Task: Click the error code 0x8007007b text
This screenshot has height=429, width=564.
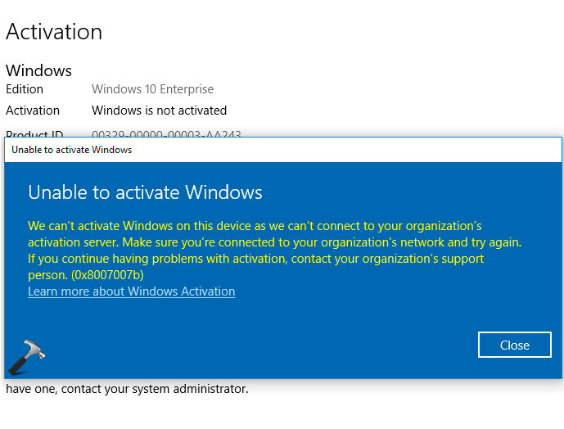Action: coord(107,275)
